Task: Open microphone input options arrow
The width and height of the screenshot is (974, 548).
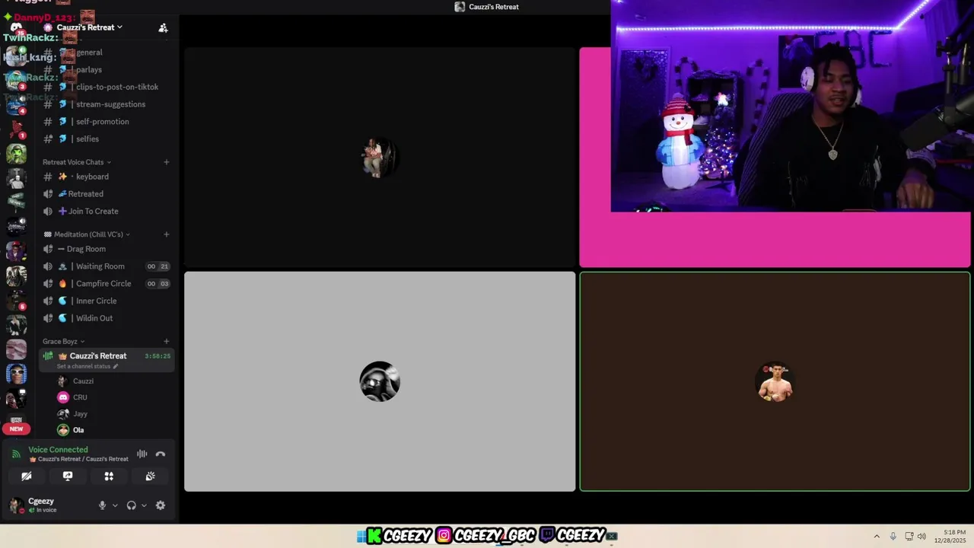Action: coord(115,505)
